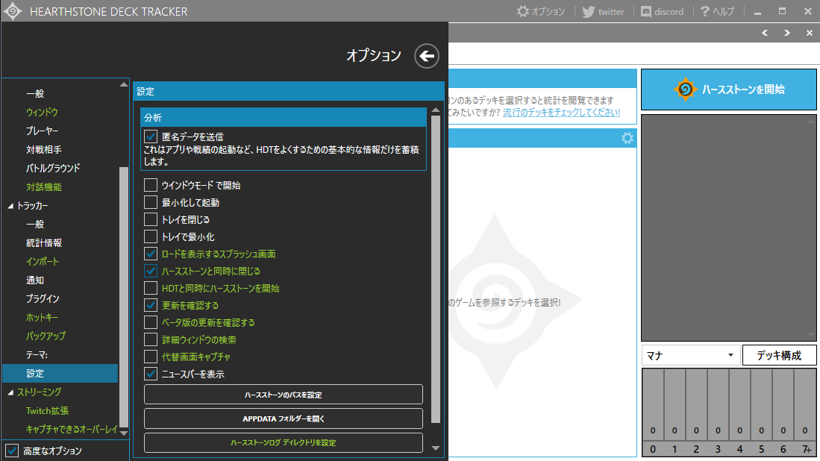Open 流行のデッキをチェックしてください link
This screenshot has height=461, width=820.
(561, 113)
